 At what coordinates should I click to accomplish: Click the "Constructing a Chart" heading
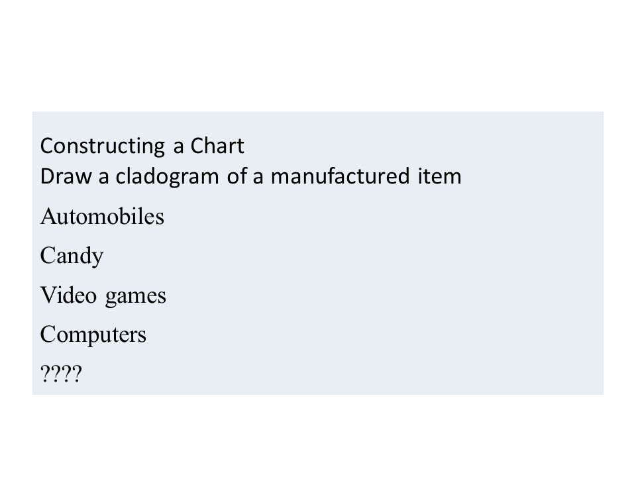pyautogui.click(x=142, y=146)
